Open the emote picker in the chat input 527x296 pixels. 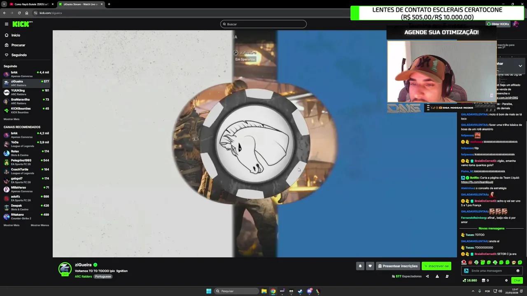pos(518,271)
